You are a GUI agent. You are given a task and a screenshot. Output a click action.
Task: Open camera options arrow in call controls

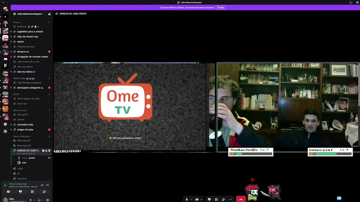201,200
